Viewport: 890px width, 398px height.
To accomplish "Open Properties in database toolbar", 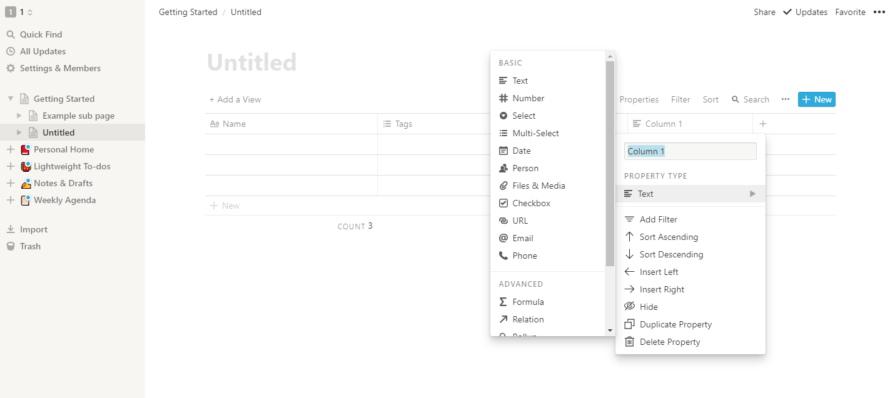I will [639, 99].
